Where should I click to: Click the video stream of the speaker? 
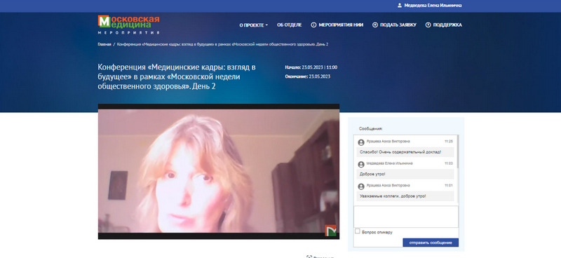[x=219, y=171]
